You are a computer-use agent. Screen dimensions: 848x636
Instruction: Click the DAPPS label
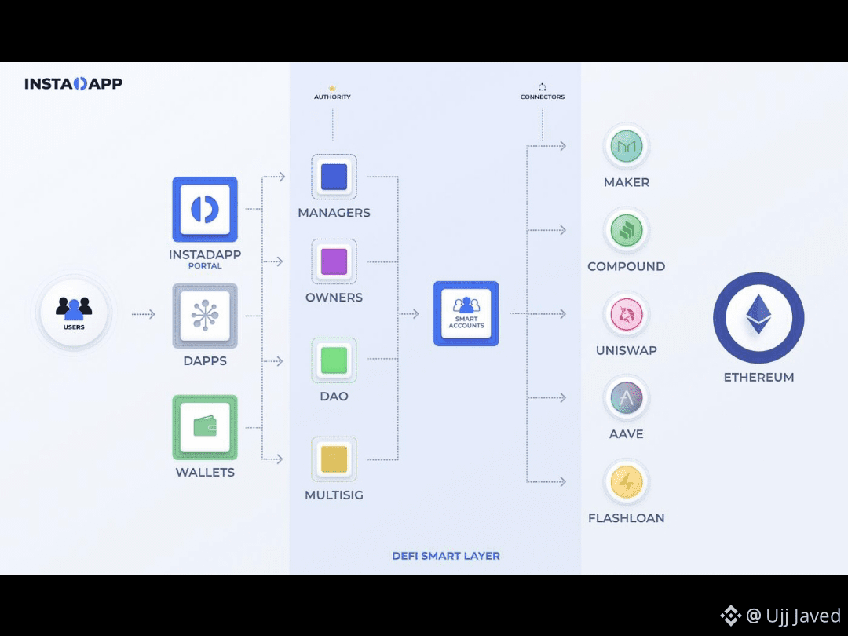(x=205, y=361)
